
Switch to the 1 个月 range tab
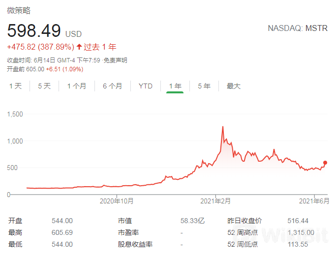click(77, 86)
